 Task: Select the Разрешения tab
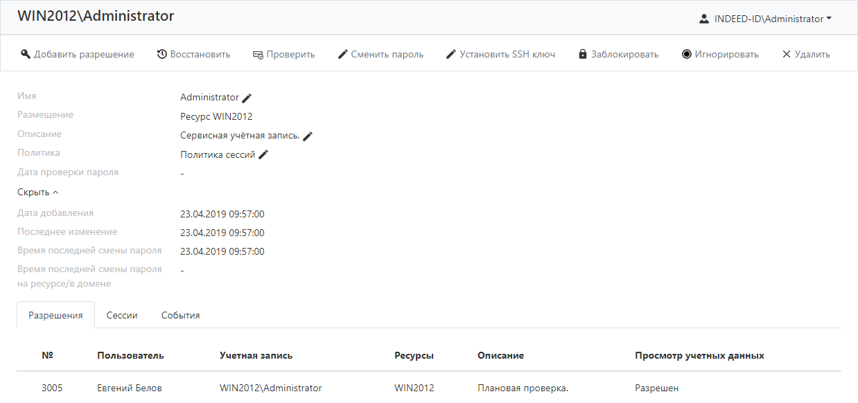(x=55, y=315)
